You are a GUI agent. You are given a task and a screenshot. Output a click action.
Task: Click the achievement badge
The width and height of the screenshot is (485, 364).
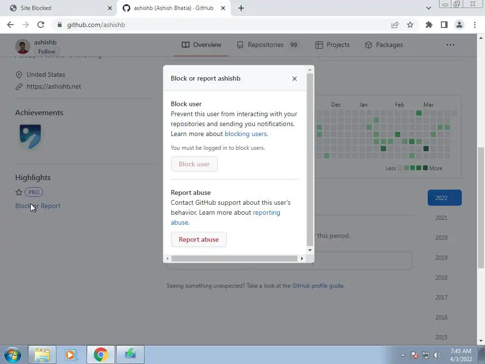pyautogui.click(x=30, y=136)
